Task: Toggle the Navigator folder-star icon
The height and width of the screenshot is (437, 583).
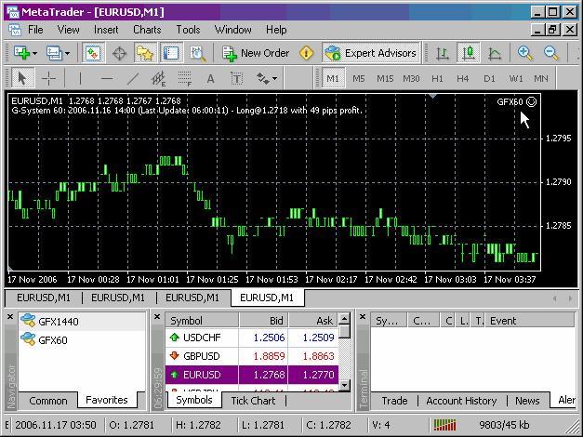Action: point(145,53)
